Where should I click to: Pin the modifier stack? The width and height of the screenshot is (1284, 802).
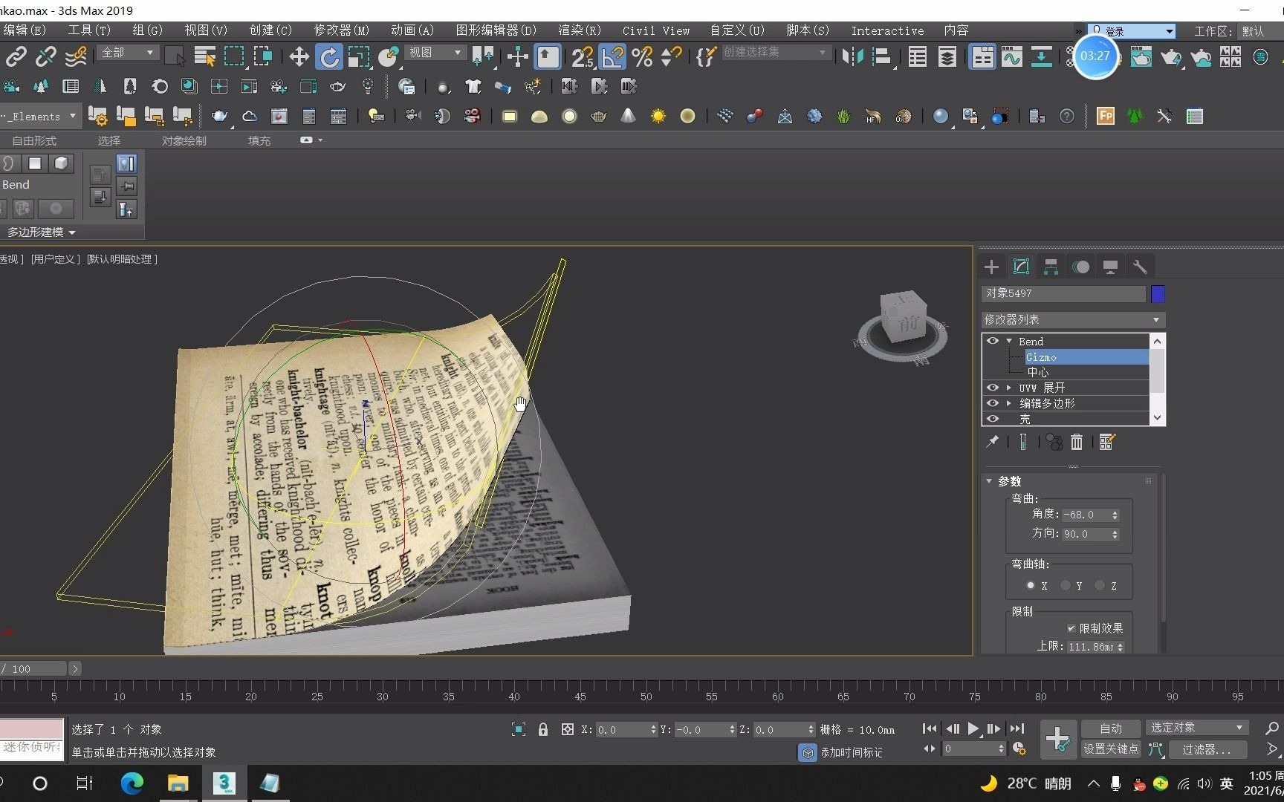point(992,443)
